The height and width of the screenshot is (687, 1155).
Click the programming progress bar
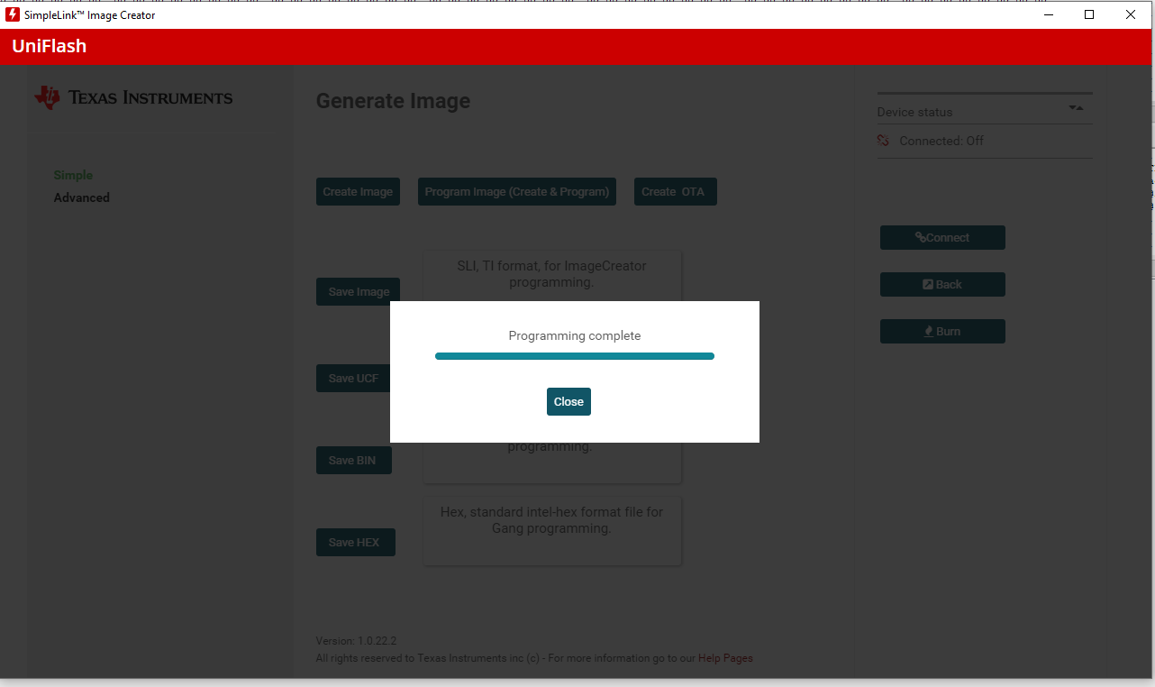click(x=575, y=356)
